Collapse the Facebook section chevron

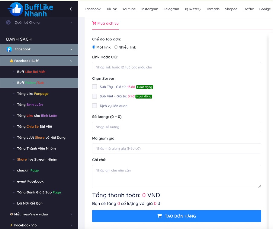pyautogui.click(x=71, y=49)
